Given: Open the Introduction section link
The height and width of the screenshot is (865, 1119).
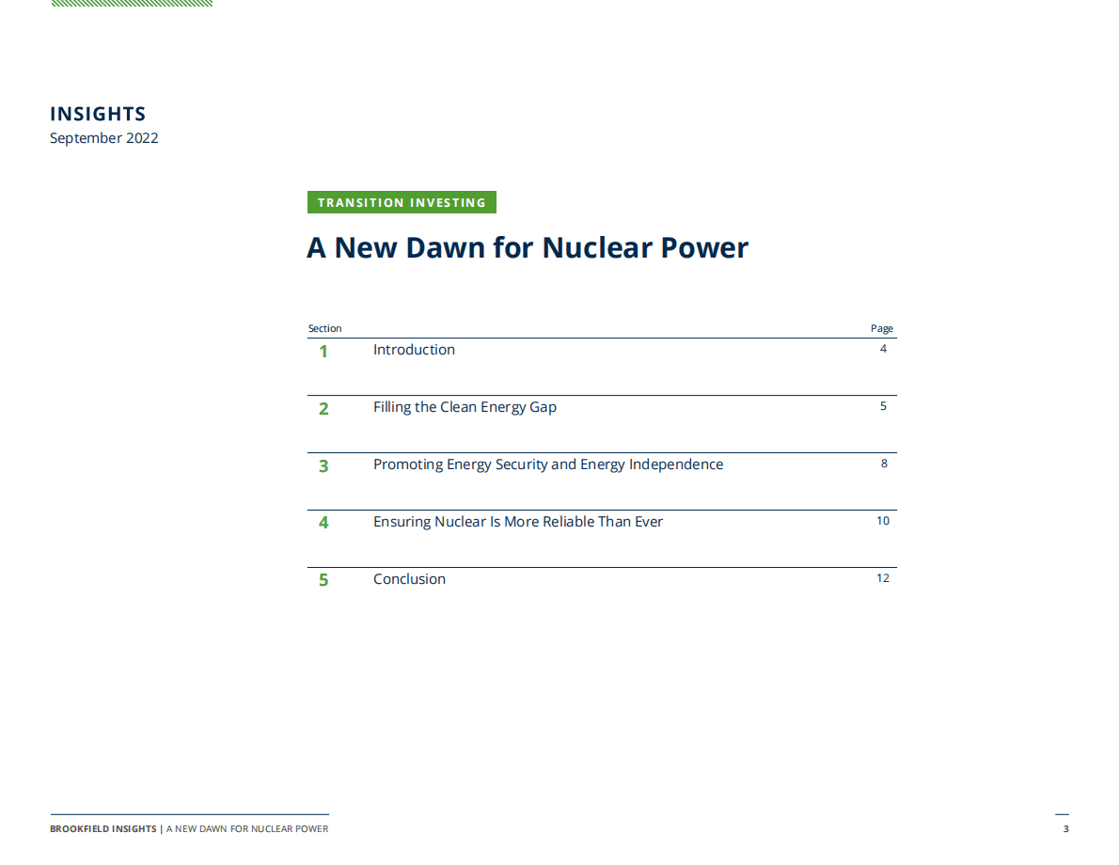Looking at the screenshot, I should 414,350.
